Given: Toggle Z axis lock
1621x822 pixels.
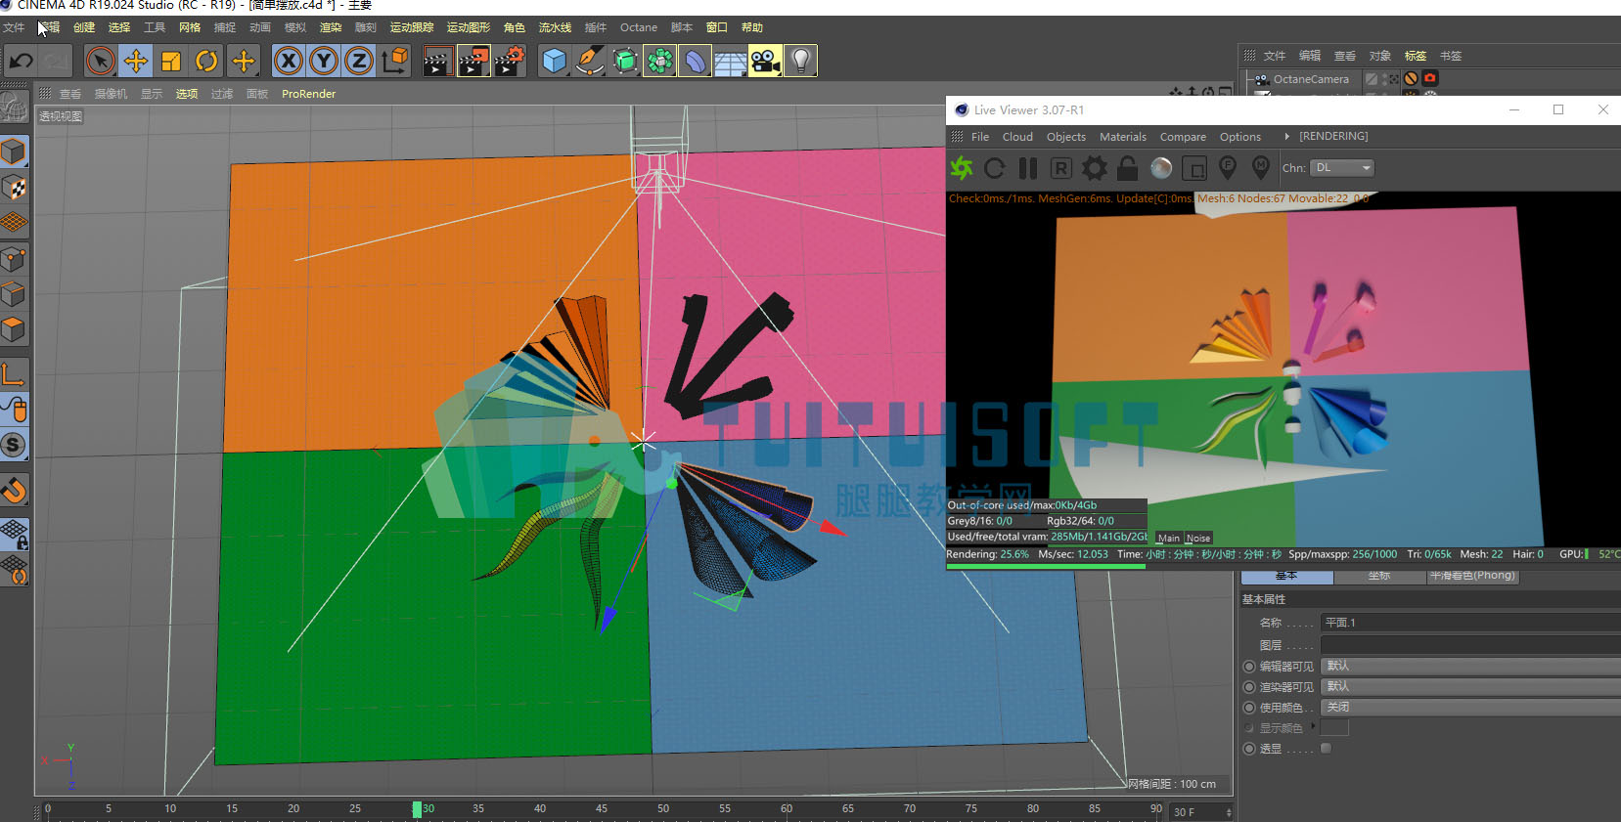Looking at the screenshot, I should click(x=359, y=61).
